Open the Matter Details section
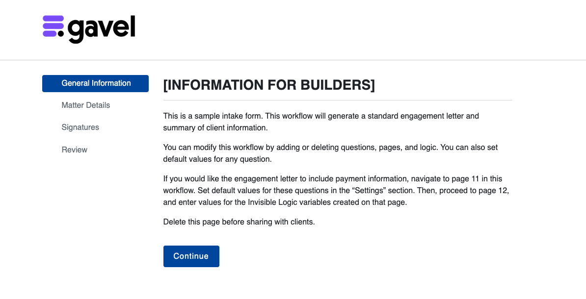 coord(85,105)
